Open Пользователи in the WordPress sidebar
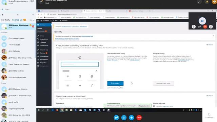The height and width of the screenshot is (122, 217). (x=44, y=56)
